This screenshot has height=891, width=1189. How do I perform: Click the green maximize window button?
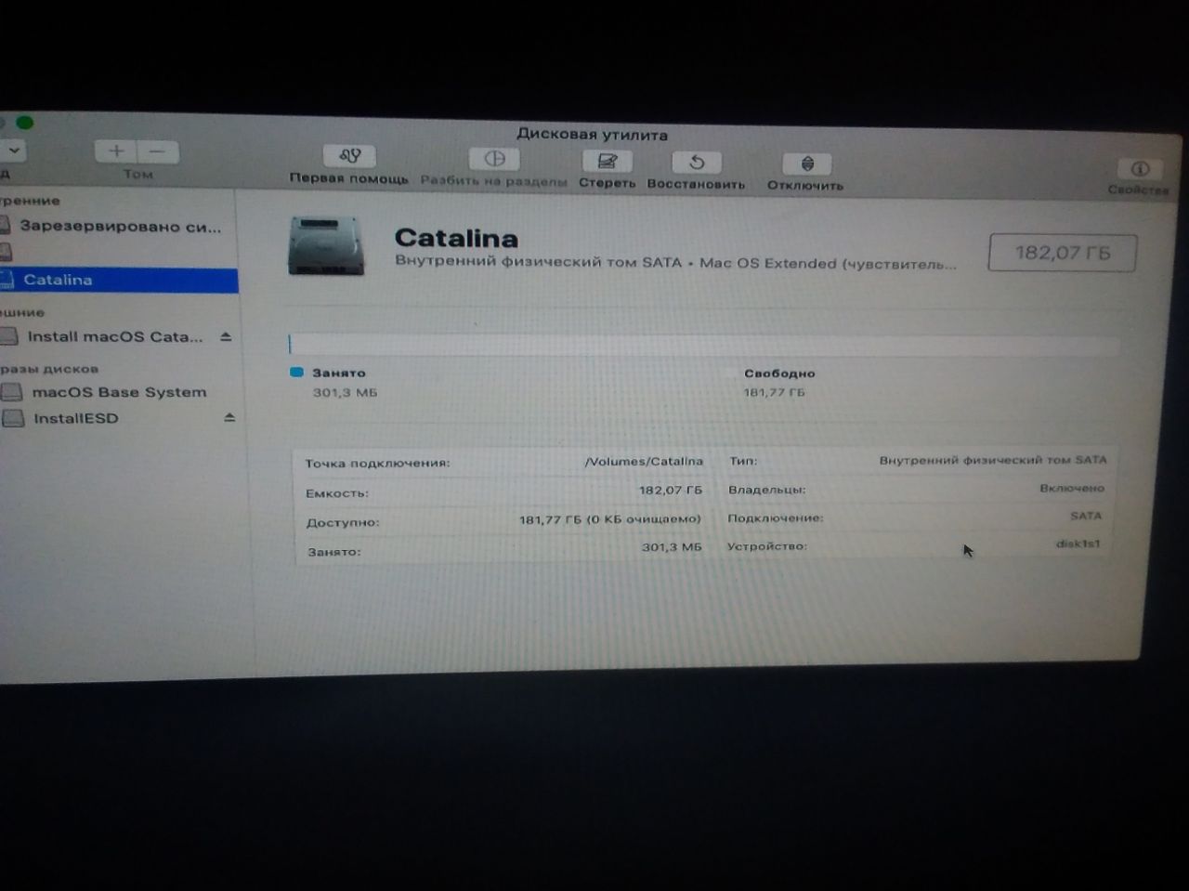click(25, 123)
